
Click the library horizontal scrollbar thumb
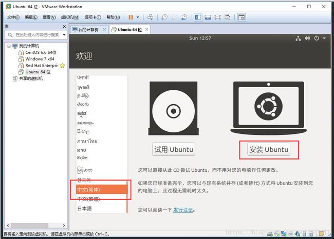tap(29, 225)
